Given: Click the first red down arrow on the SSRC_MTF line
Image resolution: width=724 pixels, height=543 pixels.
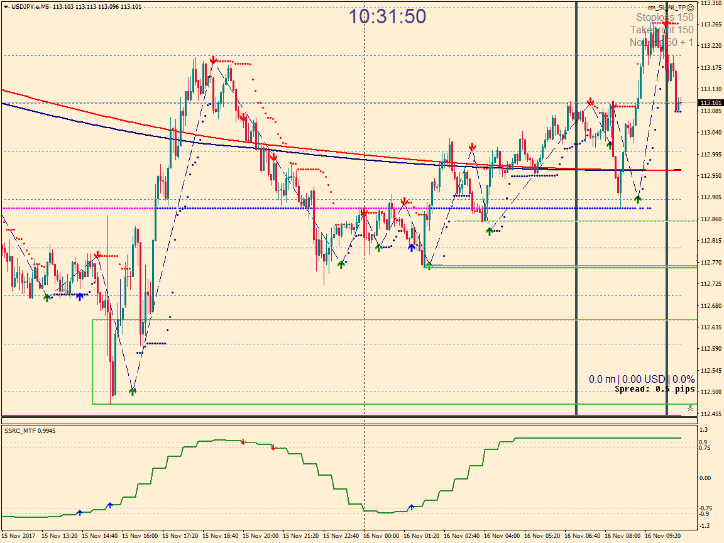Looking at the screenshot, I should [x=243, y=442].
